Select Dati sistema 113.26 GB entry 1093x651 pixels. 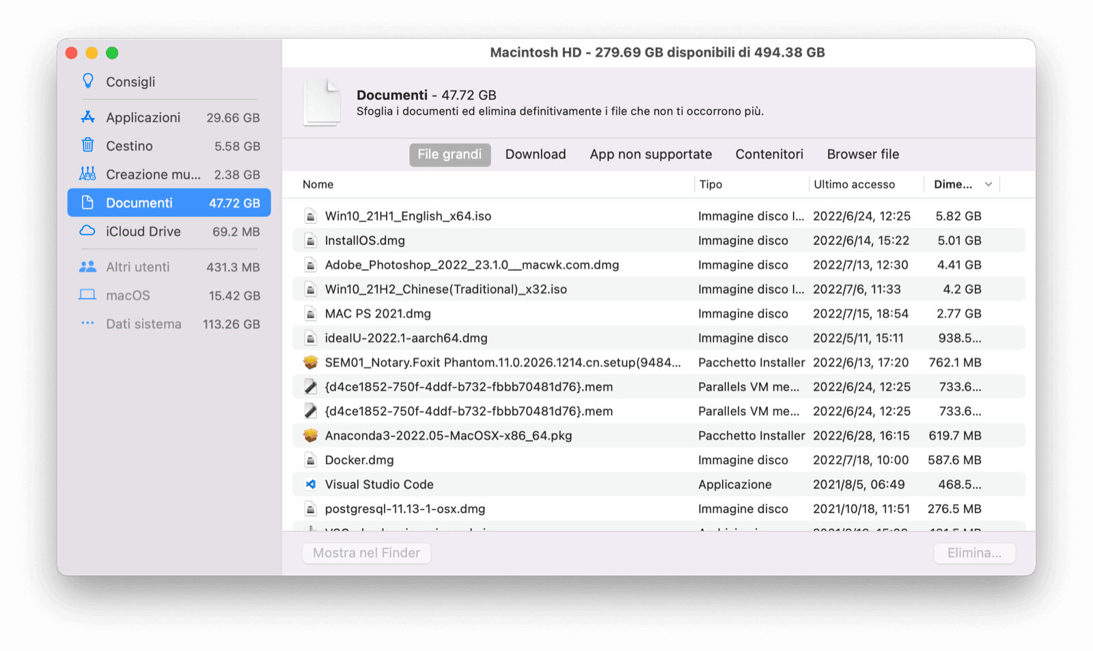click(x=169, y=324)
